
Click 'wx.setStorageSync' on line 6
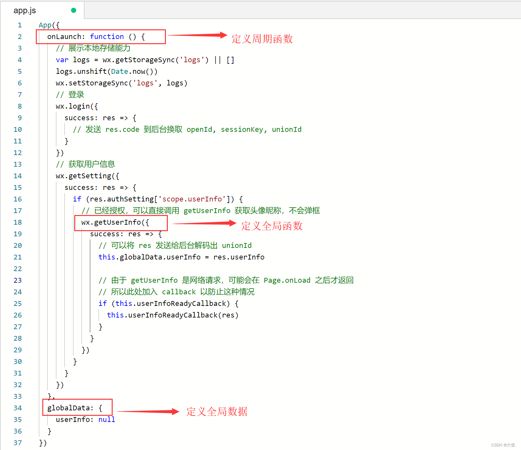tap(92, 83)
